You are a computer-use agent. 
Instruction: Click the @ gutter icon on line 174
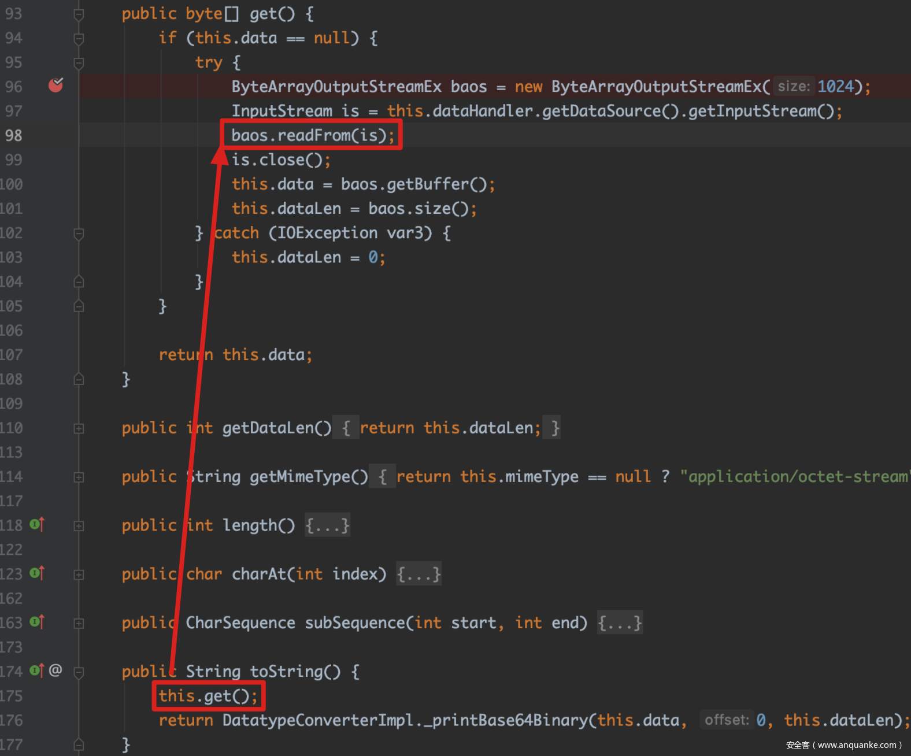(55, 670)
